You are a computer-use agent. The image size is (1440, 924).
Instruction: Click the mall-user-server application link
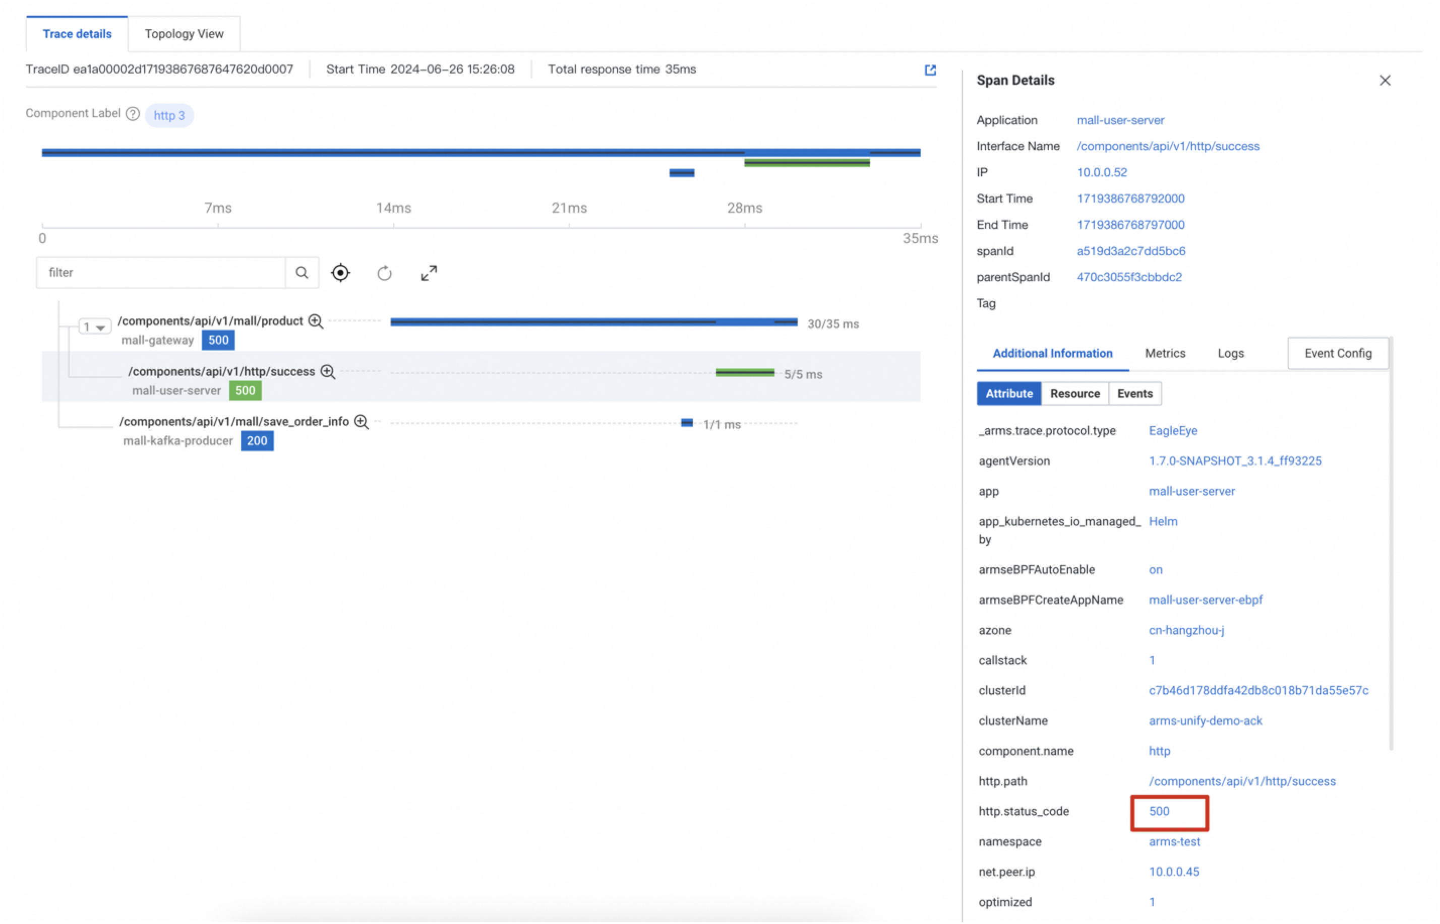pos(1120,120)
